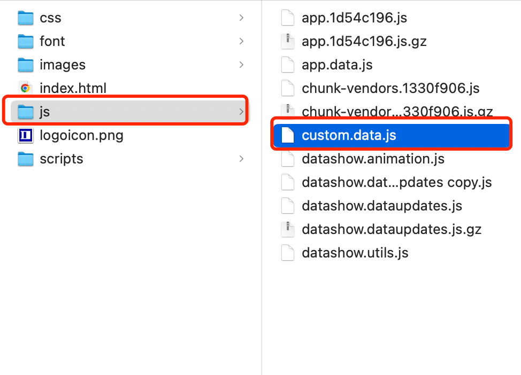Expand the css folder chevron
The width and height of the screenshot is (521, 375).
click(x=241, y=18)
